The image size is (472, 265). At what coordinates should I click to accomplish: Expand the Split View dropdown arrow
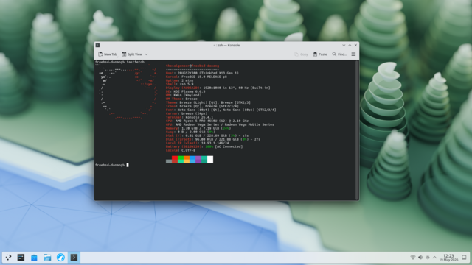pos(146,54)
